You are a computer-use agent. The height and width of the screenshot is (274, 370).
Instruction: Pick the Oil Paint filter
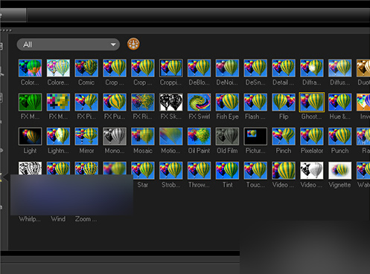point(199,137)
